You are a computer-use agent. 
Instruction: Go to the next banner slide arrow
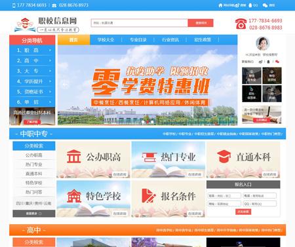[229, 85]
